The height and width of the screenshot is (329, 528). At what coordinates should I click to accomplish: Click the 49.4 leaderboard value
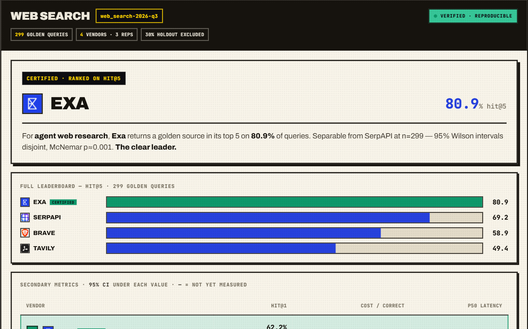point(500,248)
